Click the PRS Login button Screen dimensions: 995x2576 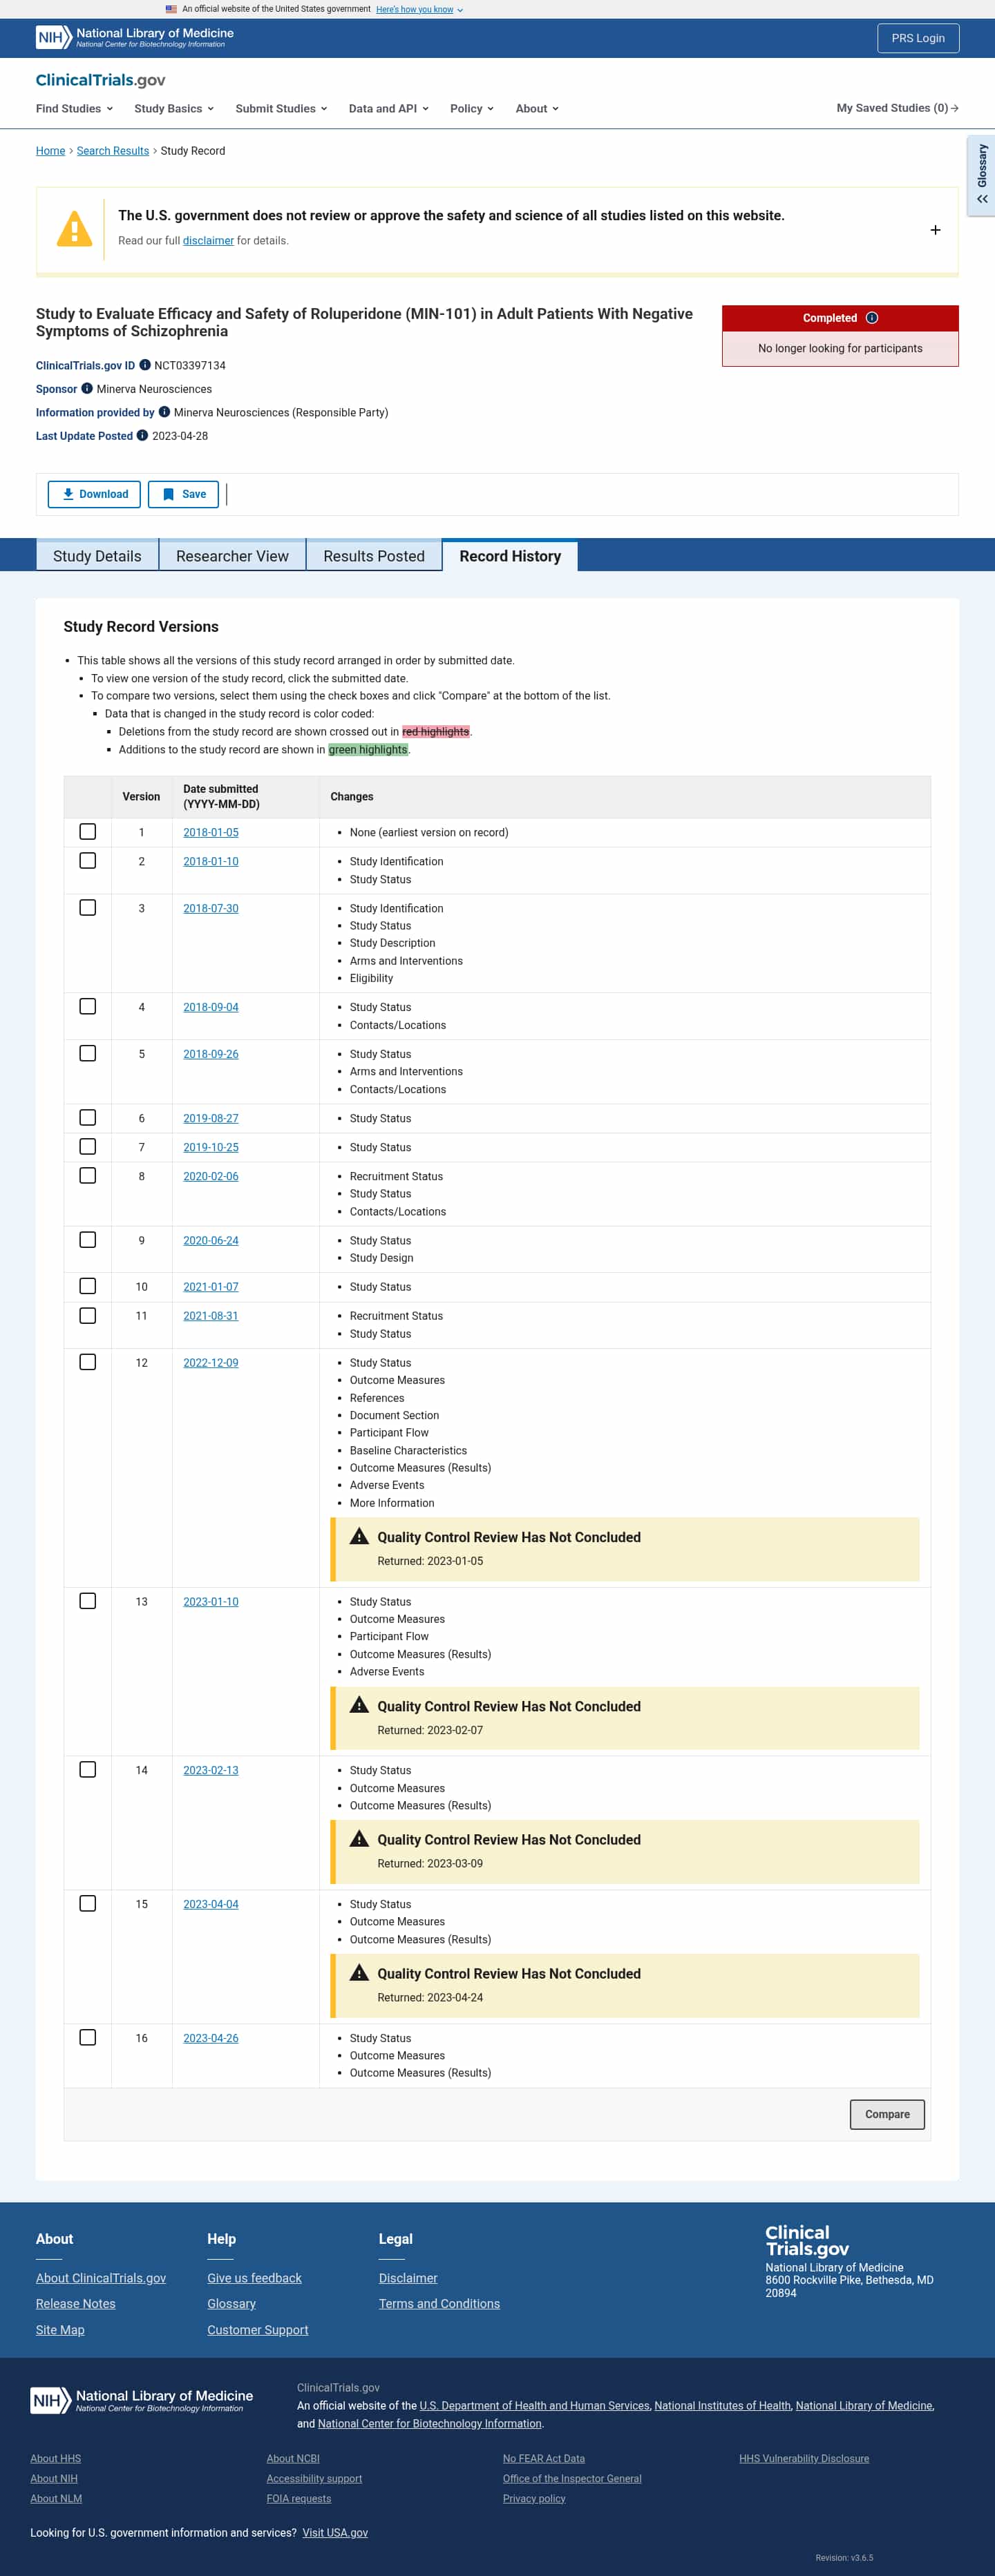pos(918,38)
